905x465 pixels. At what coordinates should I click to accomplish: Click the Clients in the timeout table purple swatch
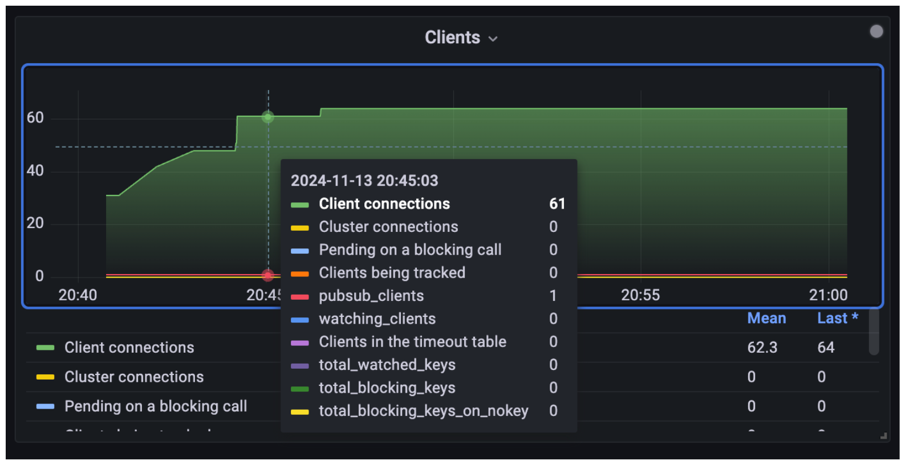click(x=299, y=342)
